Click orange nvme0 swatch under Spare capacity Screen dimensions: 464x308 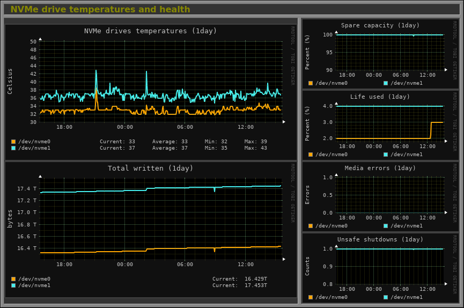[311, 83]
